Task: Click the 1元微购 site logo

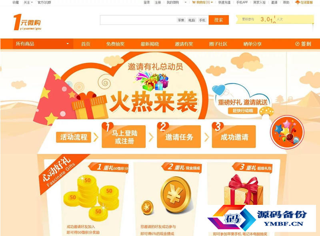Action: tap(27, 22)
